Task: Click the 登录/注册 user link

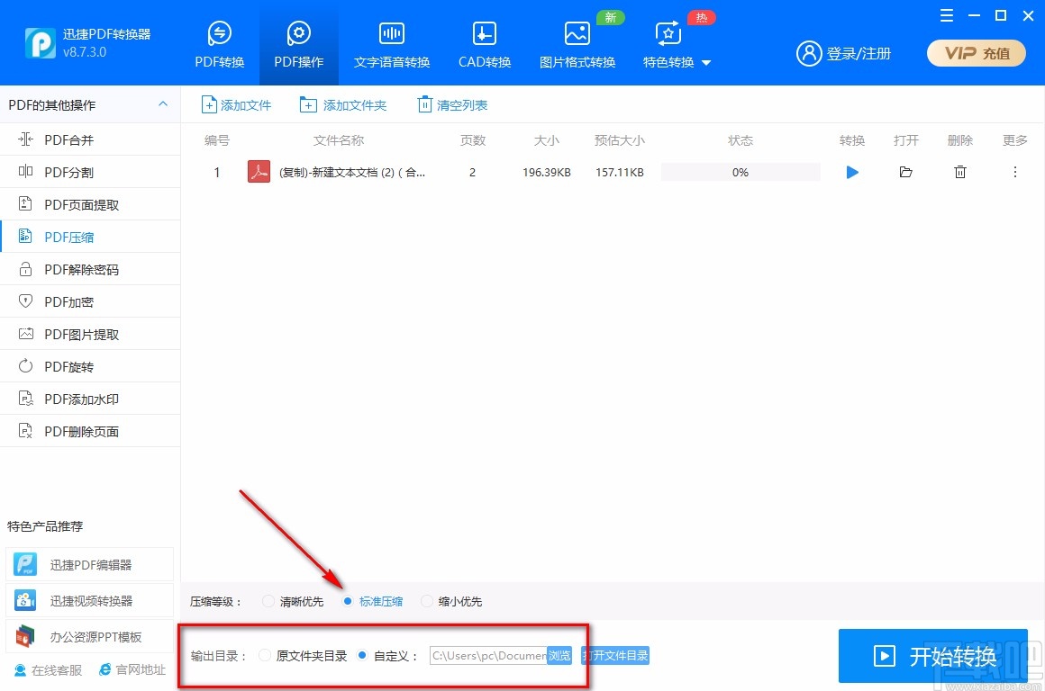Action: tap(844, 53)
